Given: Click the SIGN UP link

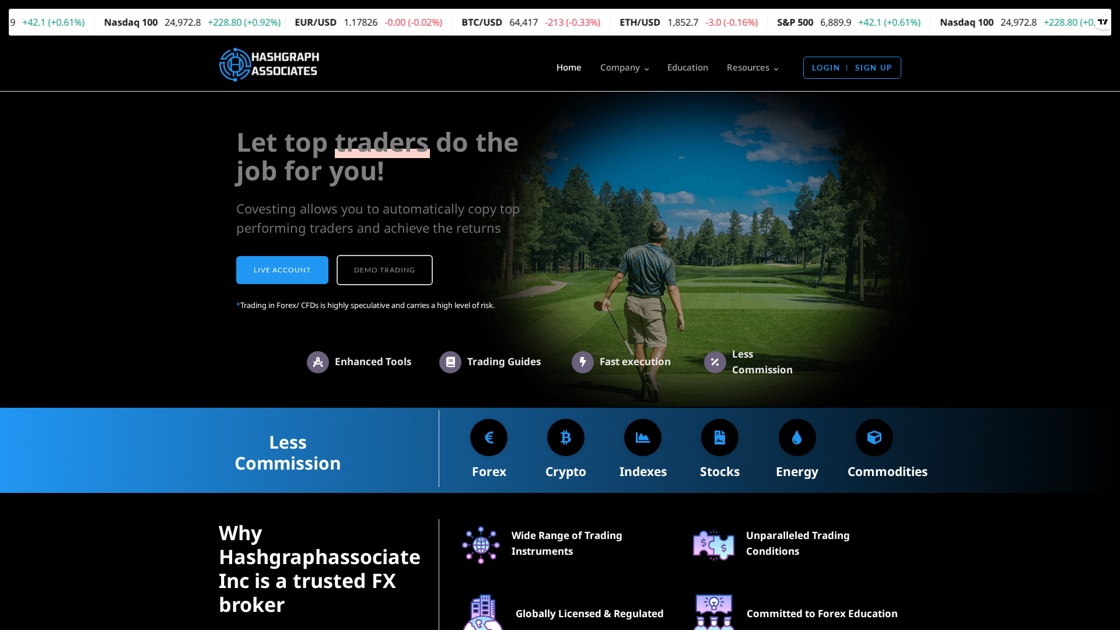Looking at the screenshot, I should pyautogui.click(x=873, y=68).
